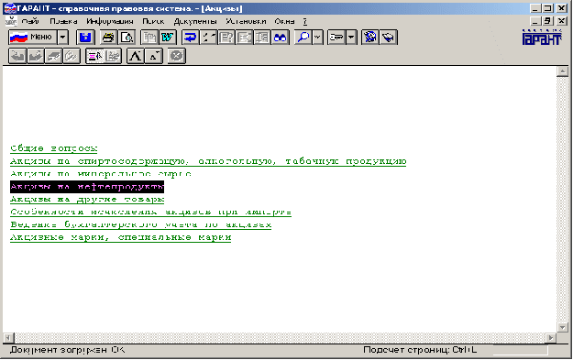
Task: Open the Документы menu
Action: click(x=195, y=21)
